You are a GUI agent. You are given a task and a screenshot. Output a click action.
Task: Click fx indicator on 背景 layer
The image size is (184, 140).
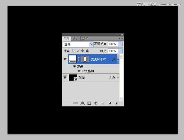[x=114, y=77]
